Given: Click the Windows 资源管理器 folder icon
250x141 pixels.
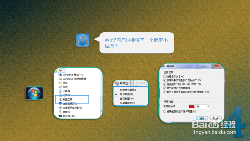Looking at the screenshot, I should pos(60,79).
